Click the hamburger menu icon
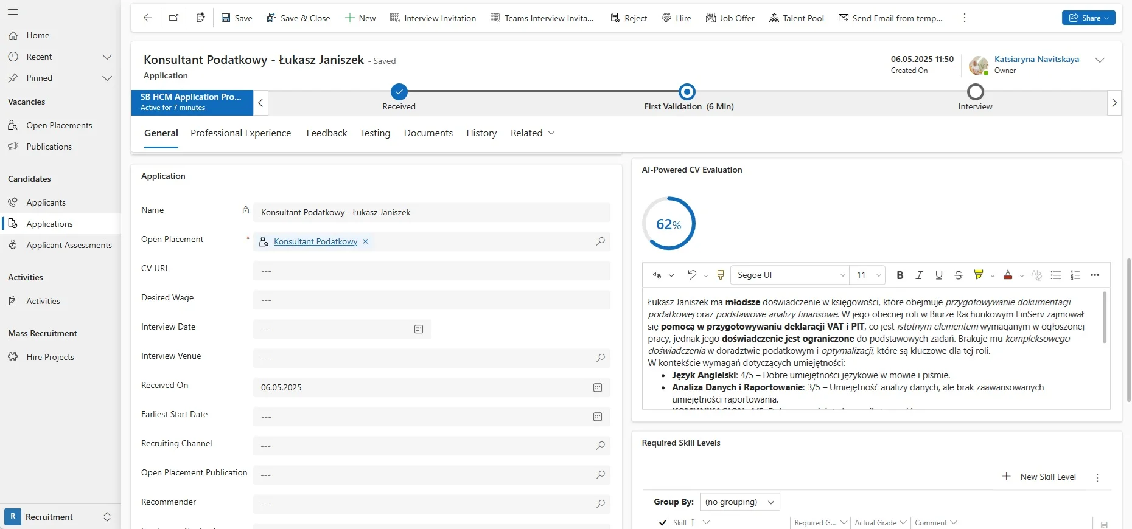 [13, 12]
